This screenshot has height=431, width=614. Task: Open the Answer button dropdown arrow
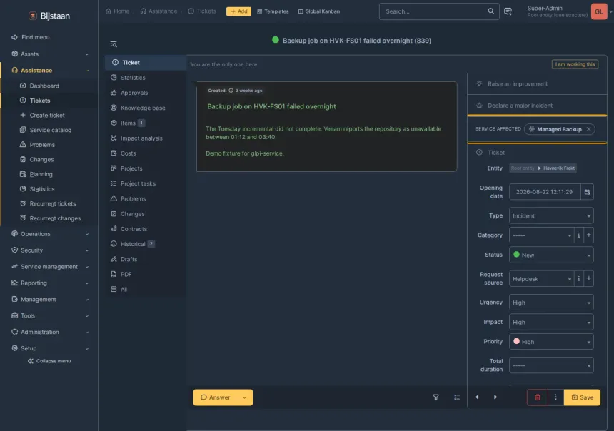[x=244, y=397]
